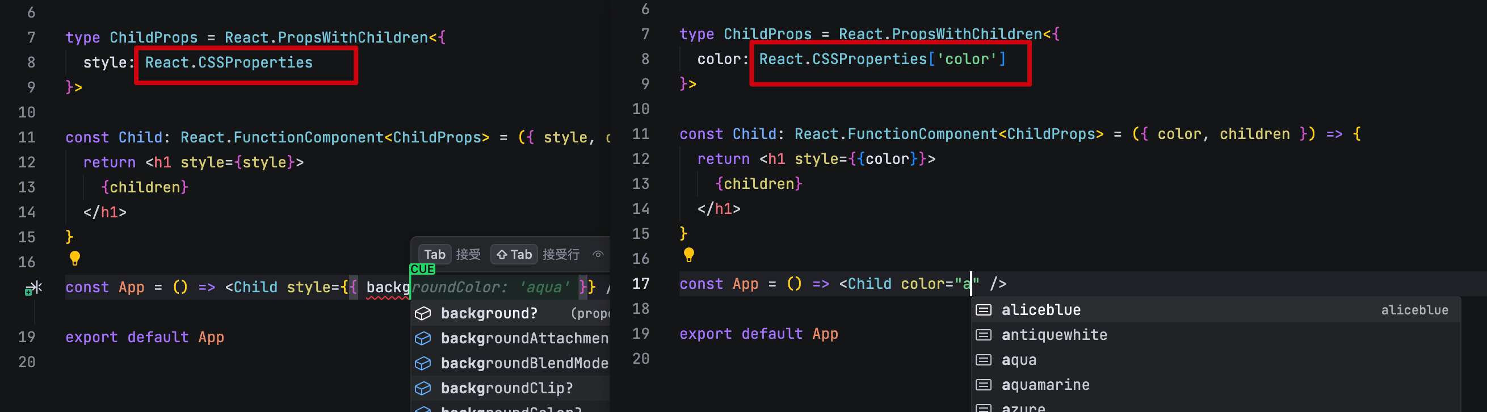Click export default App in right editor
Image resolution: width=1487 pixels, height=412 pixels.
click(758, 334)
